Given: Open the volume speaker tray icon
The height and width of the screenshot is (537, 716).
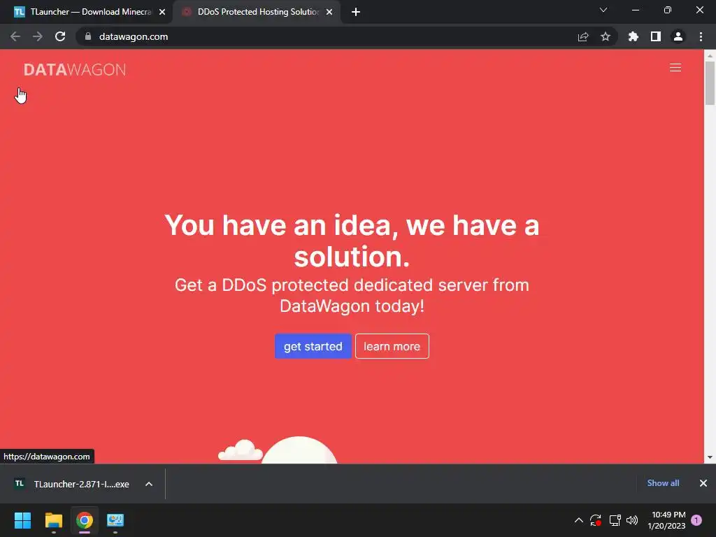Looking at the screenshot, I should pyautogui.click(x=632, y=520).
